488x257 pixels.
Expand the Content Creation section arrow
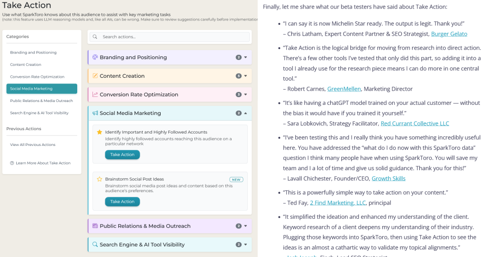[245, 76]
